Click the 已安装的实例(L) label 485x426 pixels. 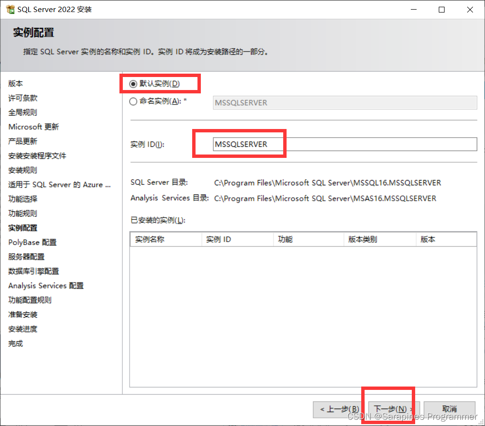click(158, 220)
